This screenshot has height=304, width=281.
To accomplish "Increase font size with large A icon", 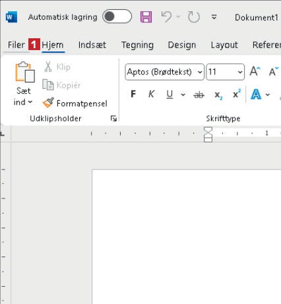I will pyautogui.click(x=255, y=71).
